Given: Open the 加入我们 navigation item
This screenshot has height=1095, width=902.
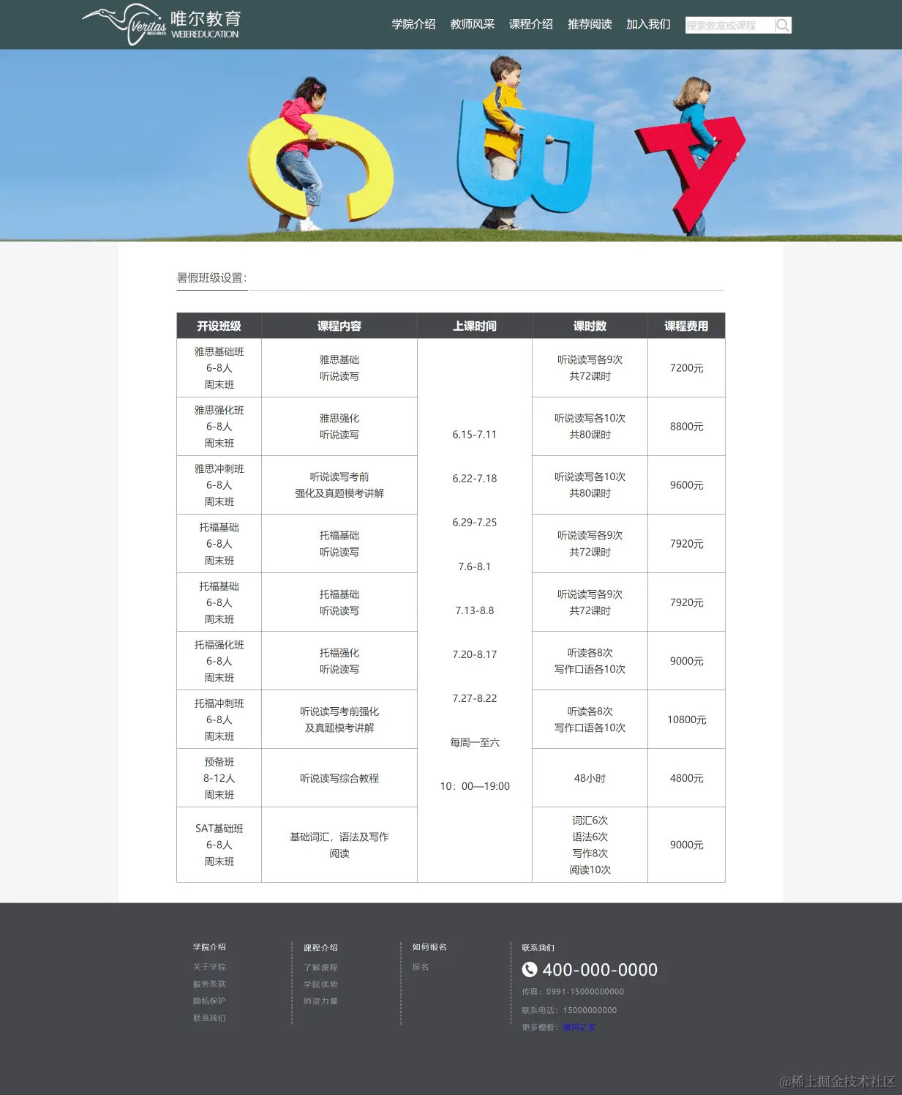Looking at the screenshot, I should point(647,24).
